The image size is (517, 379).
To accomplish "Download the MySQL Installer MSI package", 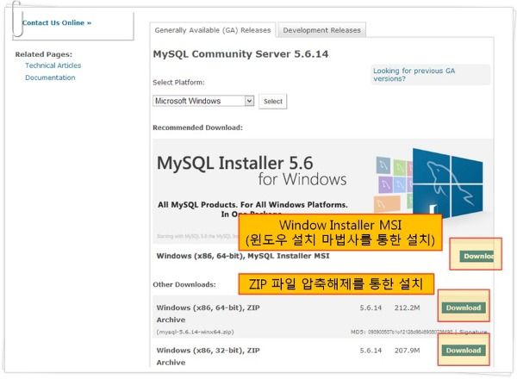I will coord(477,256).
